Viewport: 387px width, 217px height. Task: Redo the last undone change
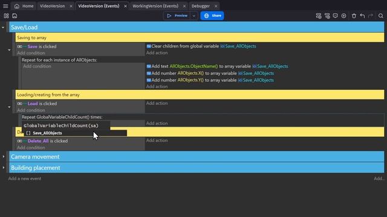click(371, 16)
